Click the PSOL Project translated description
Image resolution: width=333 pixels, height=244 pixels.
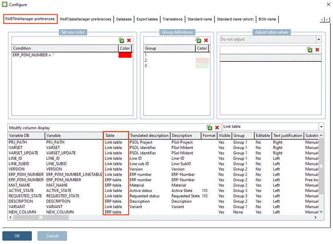pyautogui.click(x=141, y=142)
